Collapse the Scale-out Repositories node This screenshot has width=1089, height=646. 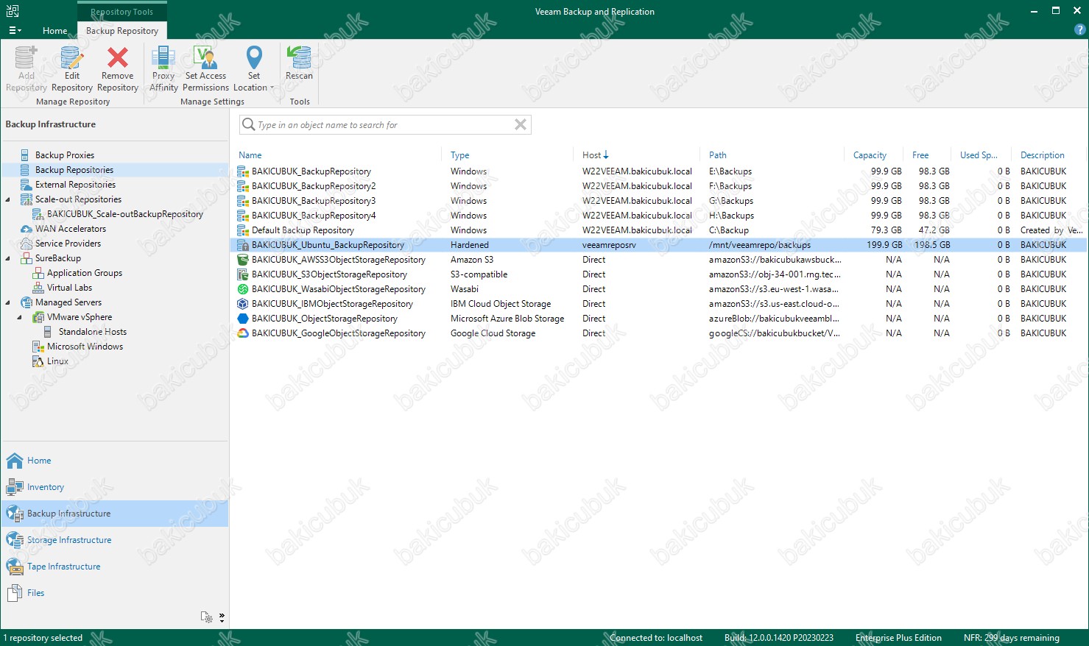click(x=8, y=199)
